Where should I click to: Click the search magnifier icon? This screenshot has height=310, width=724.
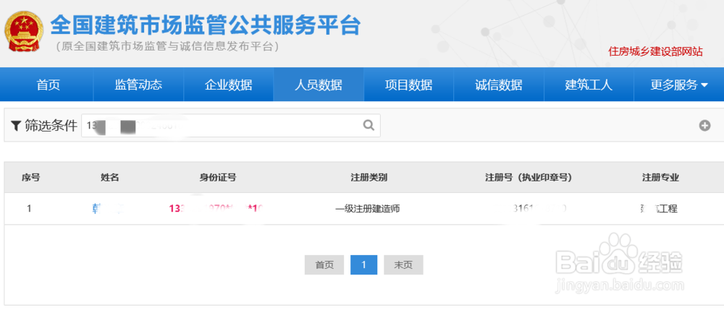click(x=369, y=125)
